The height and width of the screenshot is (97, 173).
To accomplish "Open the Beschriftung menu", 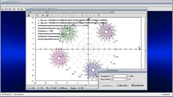I will point(96,12).
